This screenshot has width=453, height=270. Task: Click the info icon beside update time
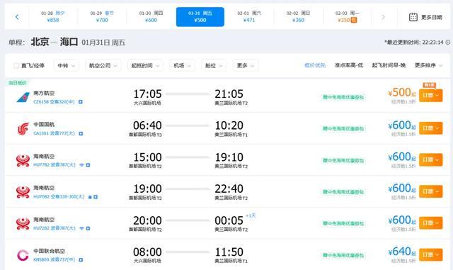(x=447, y=43)
